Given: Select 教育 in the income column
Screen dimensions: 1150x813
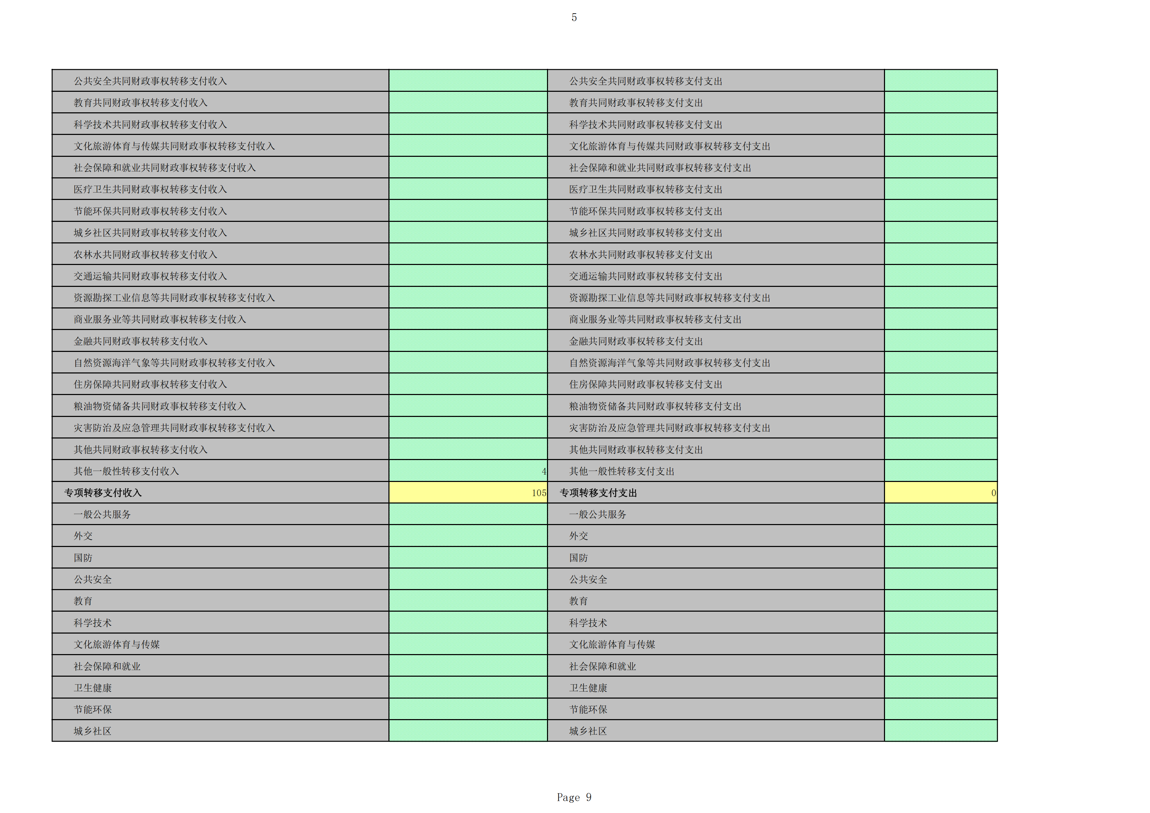Looking at the screenshot, I should coord(83,602).
